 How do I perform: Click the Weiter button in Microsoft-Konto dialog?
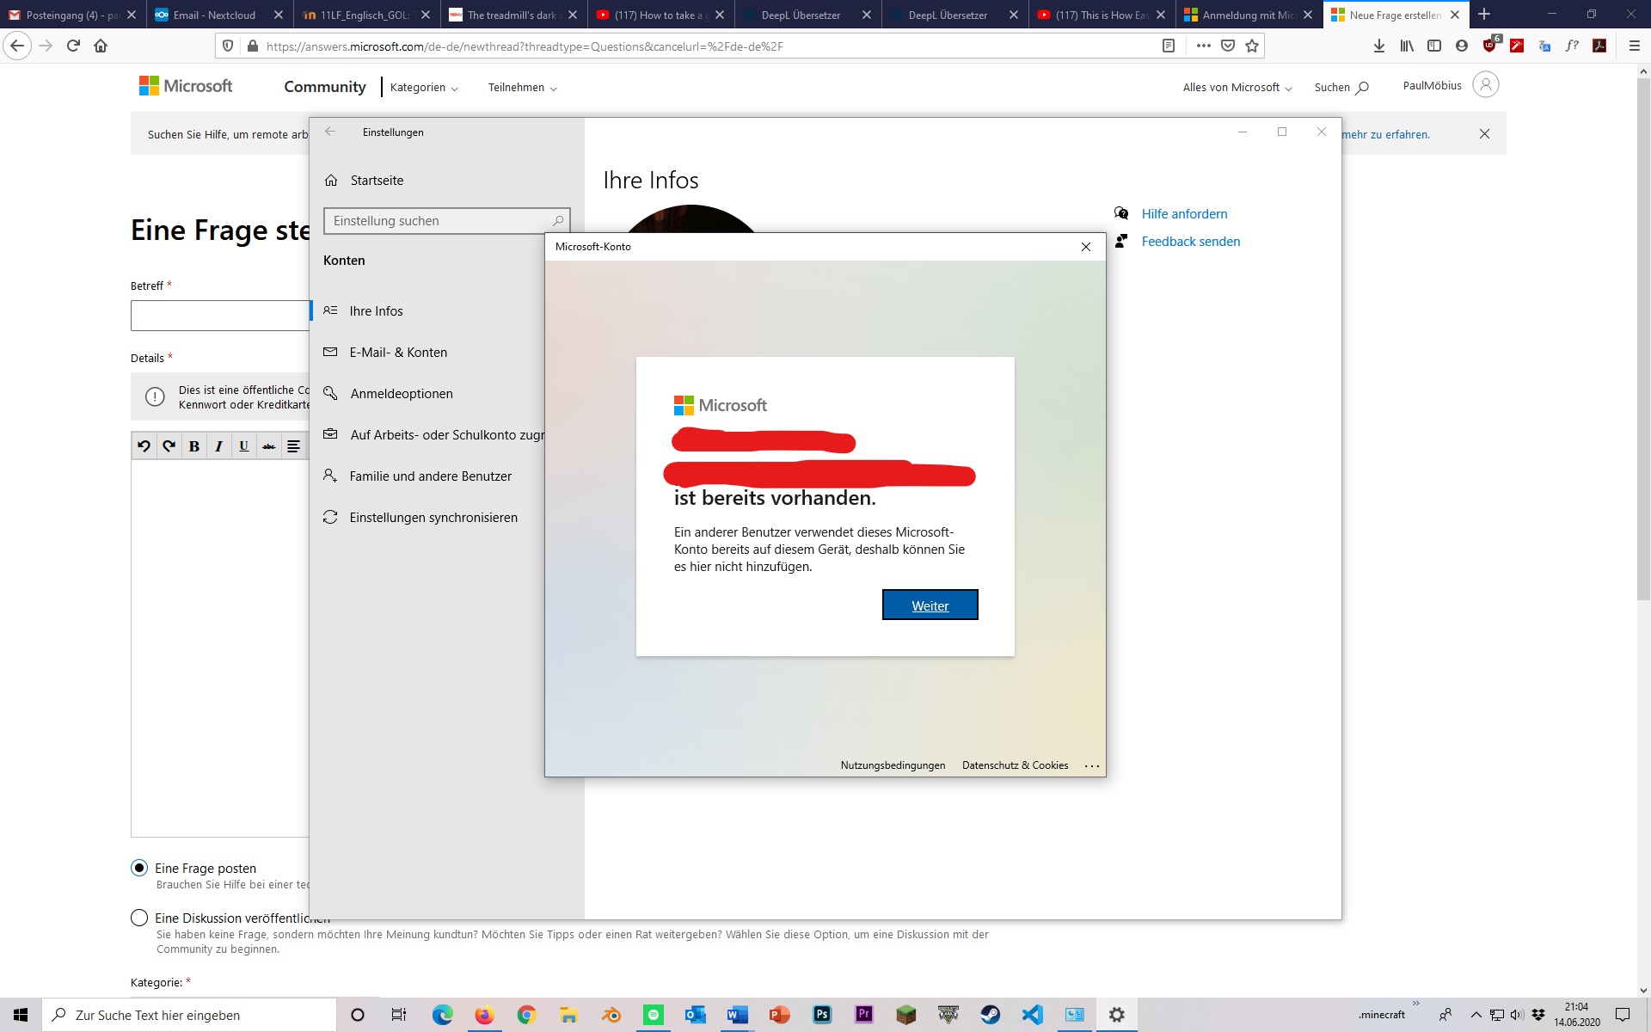930,605
